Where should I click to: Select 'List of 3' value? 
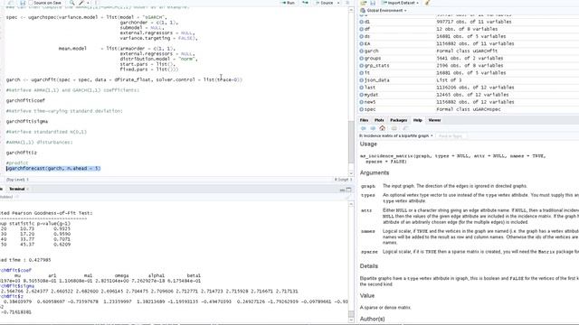pyautogui.click(x=450, y=80)
